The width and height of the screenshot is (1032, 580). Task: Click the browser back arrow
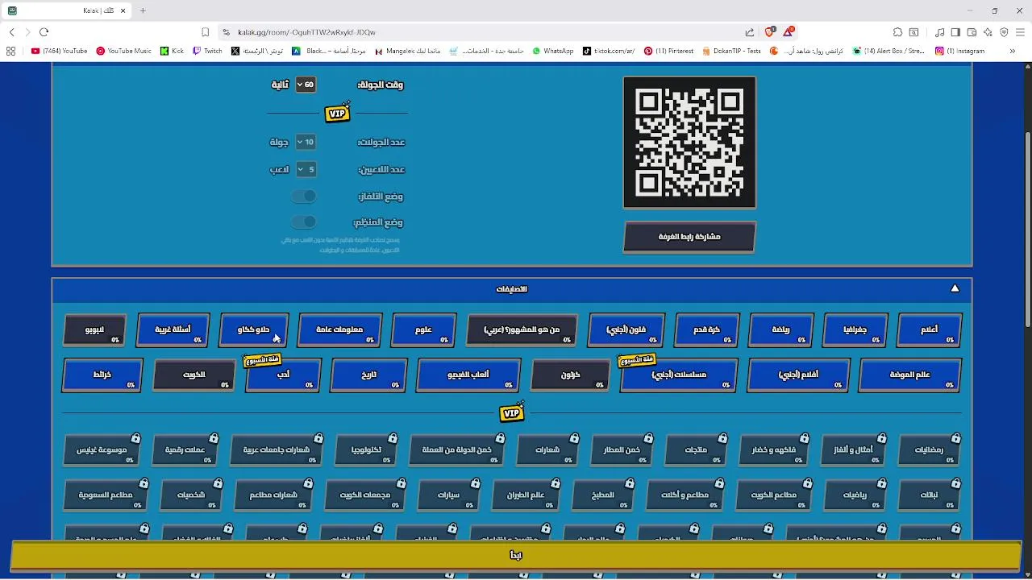[11, 32]
